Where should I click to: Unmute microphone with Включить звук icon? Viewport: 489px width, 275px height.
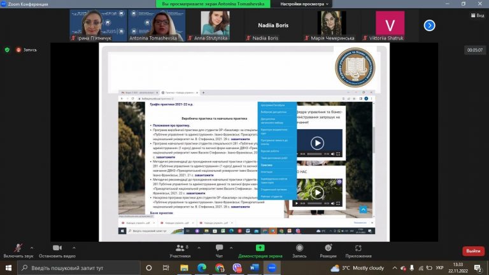pyautogui.click(x=18, y=248)
